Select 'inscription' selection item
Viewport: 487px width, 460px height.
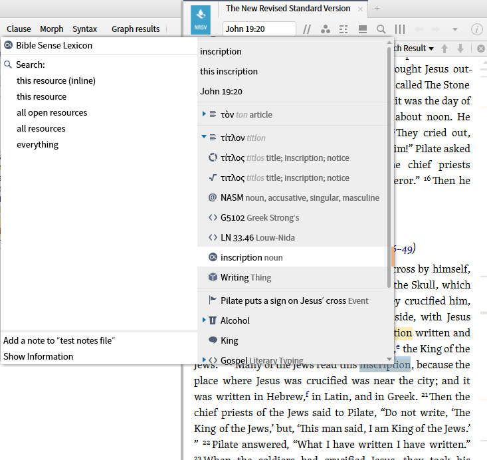coord(221,51)
